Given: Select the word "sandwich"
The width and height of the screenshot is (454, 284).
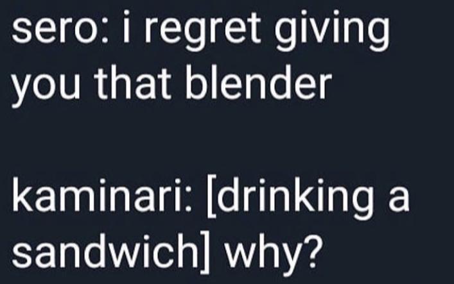Looking at the screenshot, I should (x=105, y=251).
